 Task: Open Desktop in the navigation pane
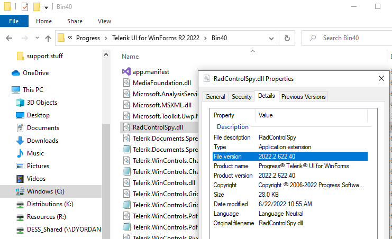pos(38,115)
